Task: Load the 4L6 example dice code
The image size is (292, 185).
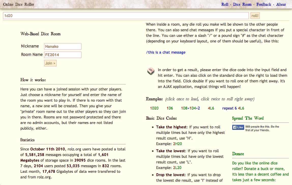Action: pyautogui.click(x=211, y=108)
